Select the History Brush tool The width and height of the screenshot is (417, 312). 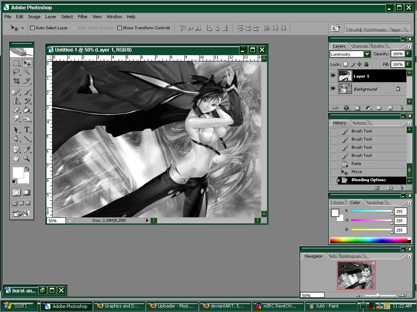click(26, 101)
